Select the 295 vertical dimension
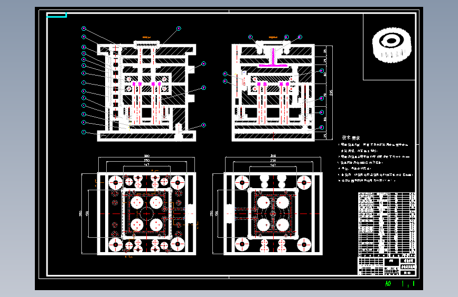This screenshot has height=297, width=458. [331, 92]
